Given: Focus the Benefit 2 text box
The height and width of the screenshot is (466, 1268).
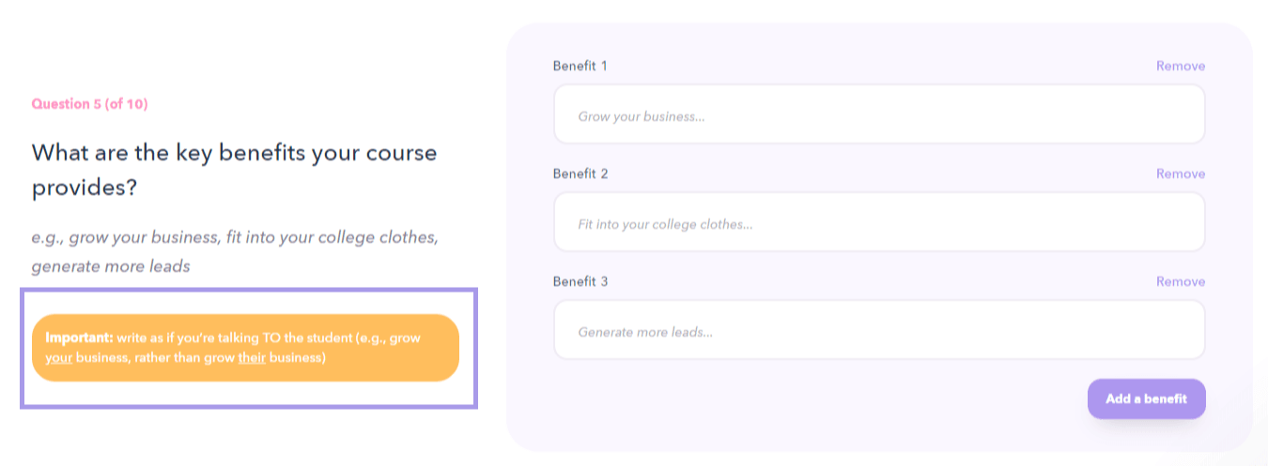Looking at the screenshot, I should [x=879, y=222].
